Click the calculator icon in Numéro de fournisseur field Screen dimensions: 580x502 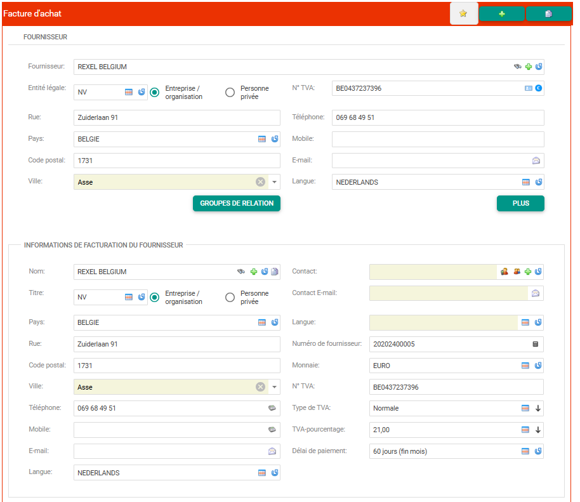[535, 344]
